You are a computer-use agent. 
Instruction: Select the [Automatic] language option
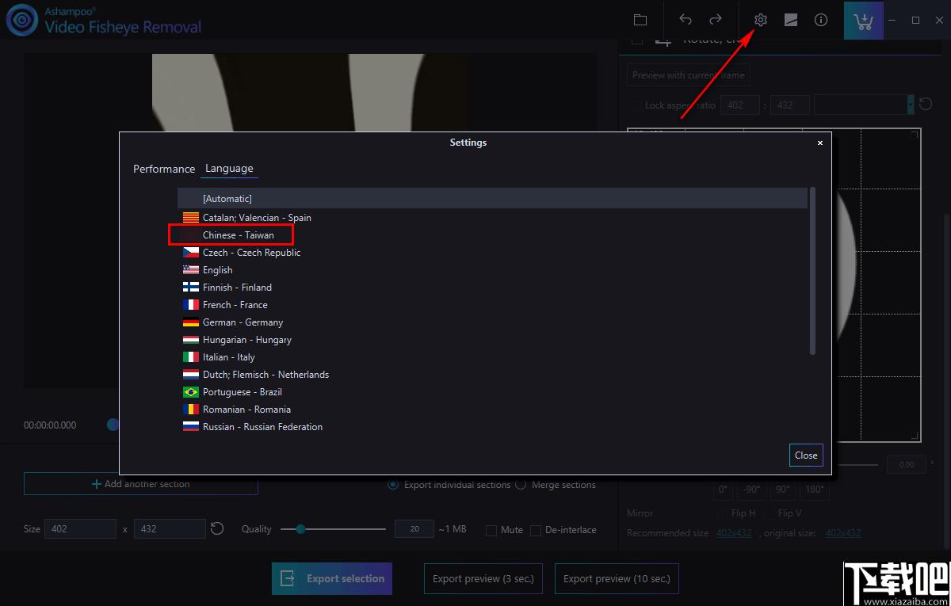pyautogui.click(x=492, y=199)
